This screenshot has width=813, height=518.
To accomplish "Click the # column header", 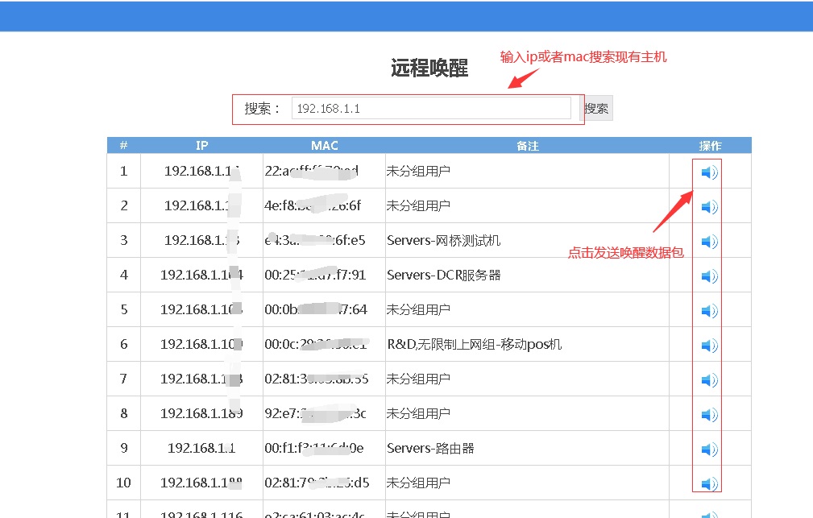I will click(123, 146).
